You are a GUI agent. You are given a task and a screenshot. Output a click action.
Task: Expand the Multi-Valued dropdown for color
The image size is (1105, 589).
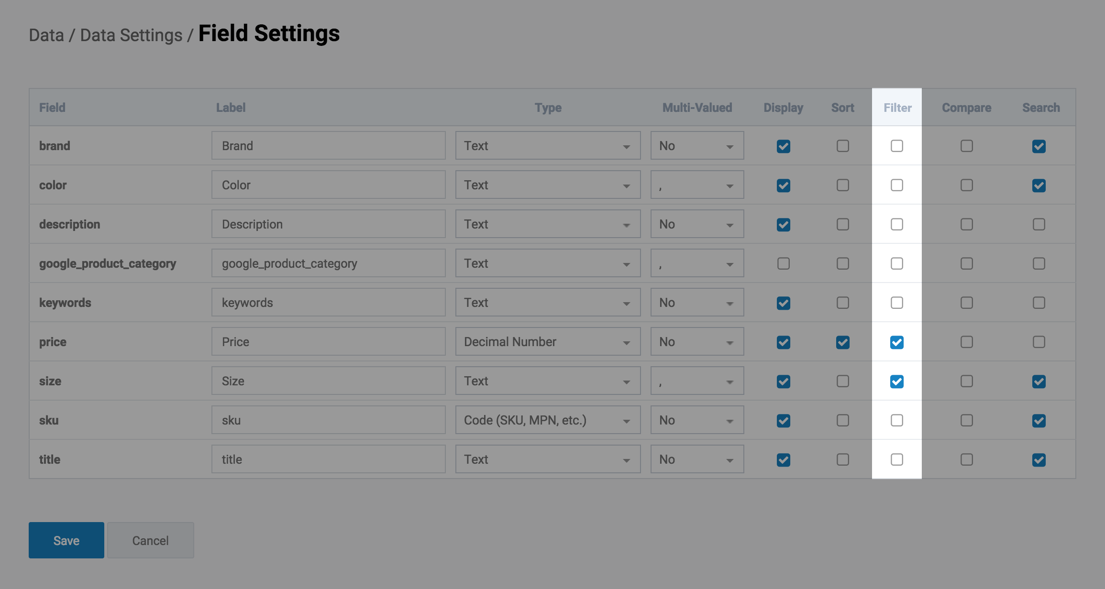[x=696, y=185]
